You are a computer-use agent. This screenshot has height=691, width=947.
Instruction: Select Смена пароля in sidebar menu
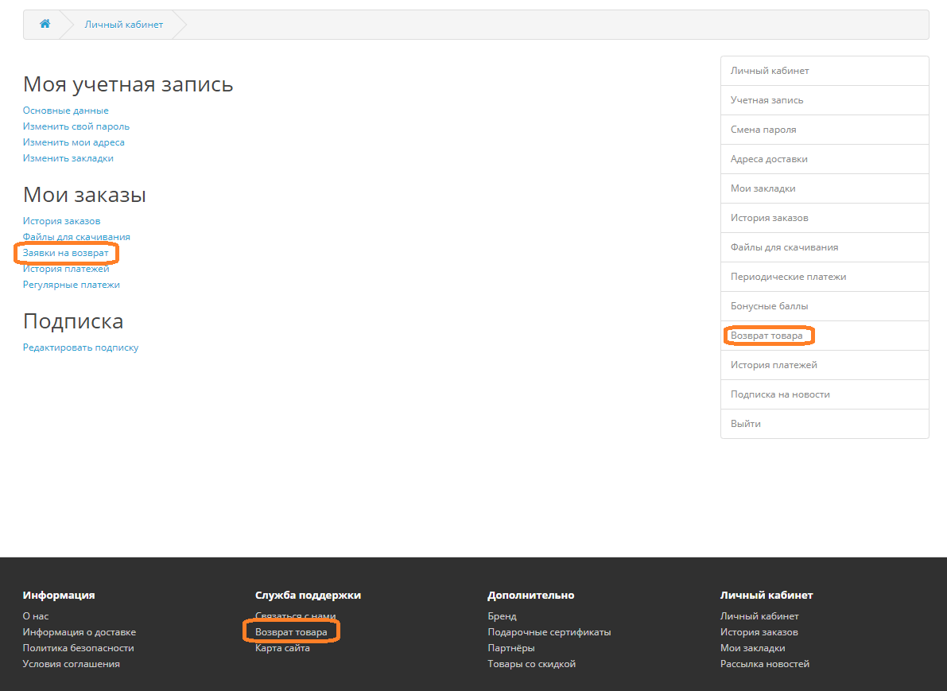click(x=763, y=130)
